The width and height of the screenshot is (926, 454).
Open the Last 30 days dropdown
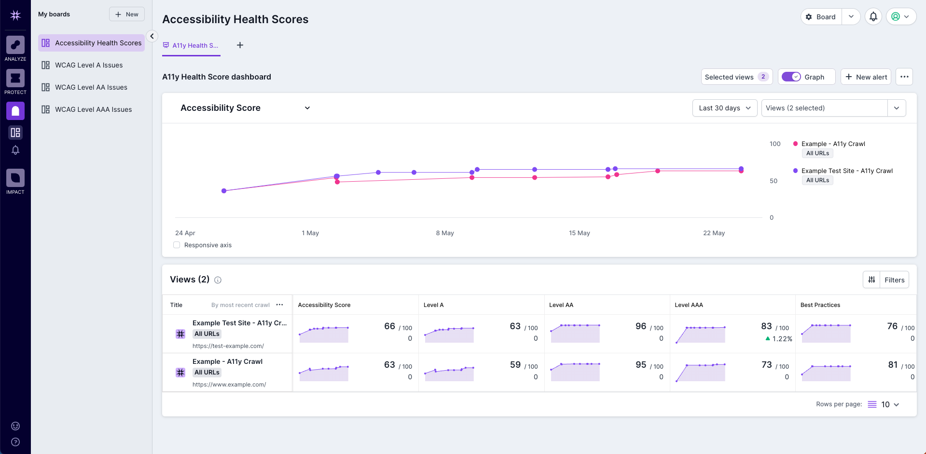pos(724,108)
